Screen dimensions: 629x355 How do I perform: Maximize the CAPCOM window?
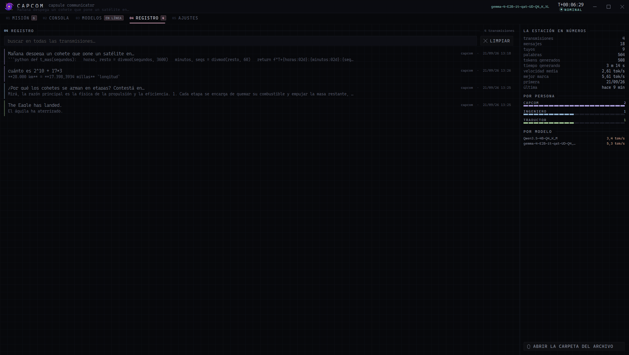608,7
